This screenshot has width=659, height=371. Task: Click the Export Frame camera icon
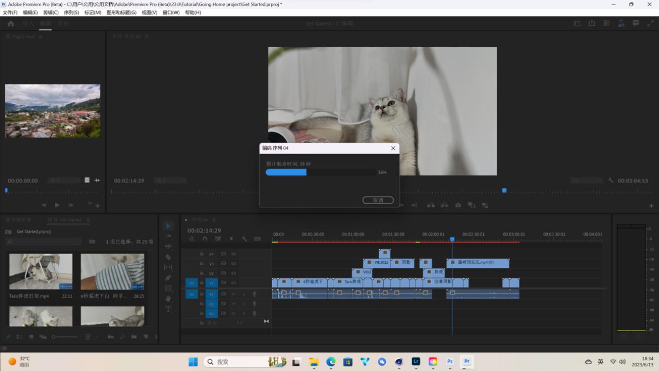click(458, 205)
